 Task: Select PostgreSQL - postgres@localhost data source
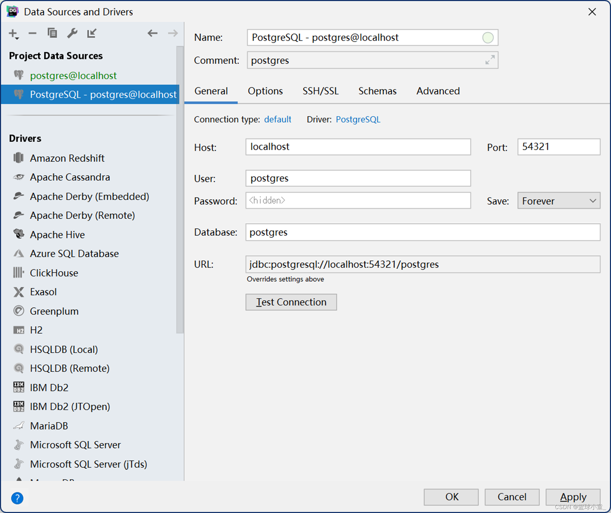pyautogui.click(x=90, y=94)
